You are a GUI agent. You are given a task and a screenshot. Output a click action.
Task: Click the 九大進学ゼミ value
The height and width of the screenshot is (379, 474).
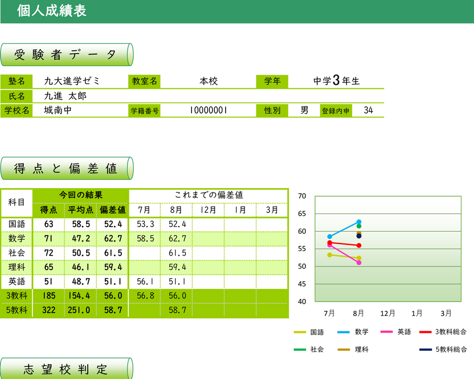coord(72,81)
